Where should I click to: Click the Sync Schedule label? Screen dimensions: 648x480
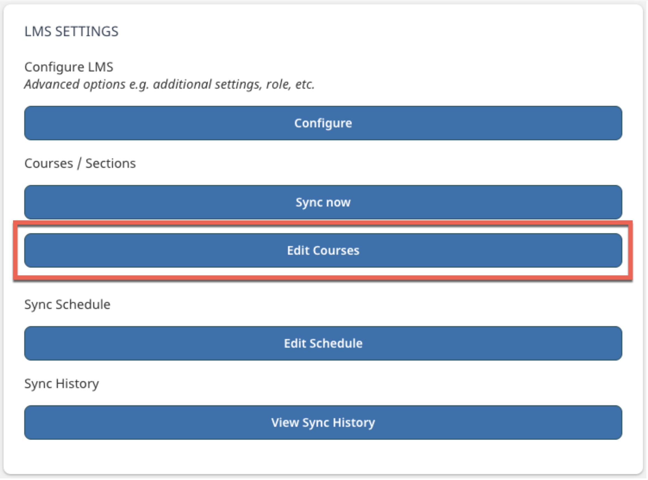[68, 304]
